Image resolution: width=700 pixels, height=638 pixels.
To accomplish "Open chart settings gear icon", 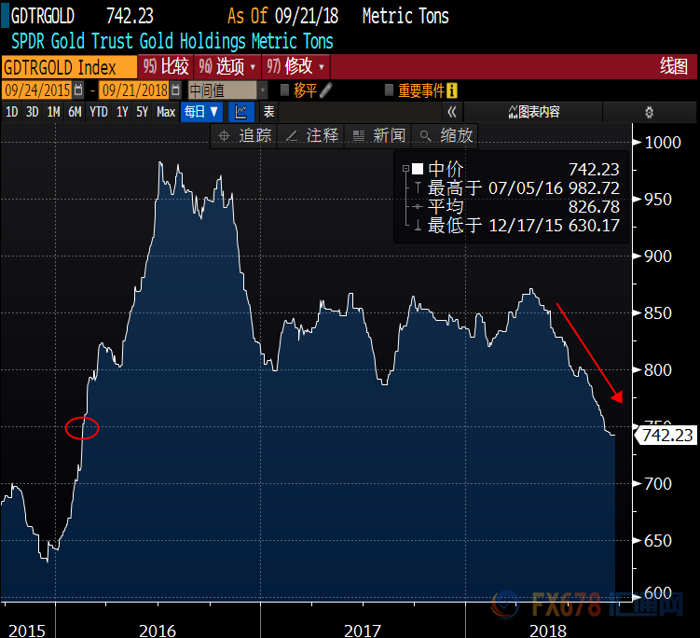I will tap(649, 112).
